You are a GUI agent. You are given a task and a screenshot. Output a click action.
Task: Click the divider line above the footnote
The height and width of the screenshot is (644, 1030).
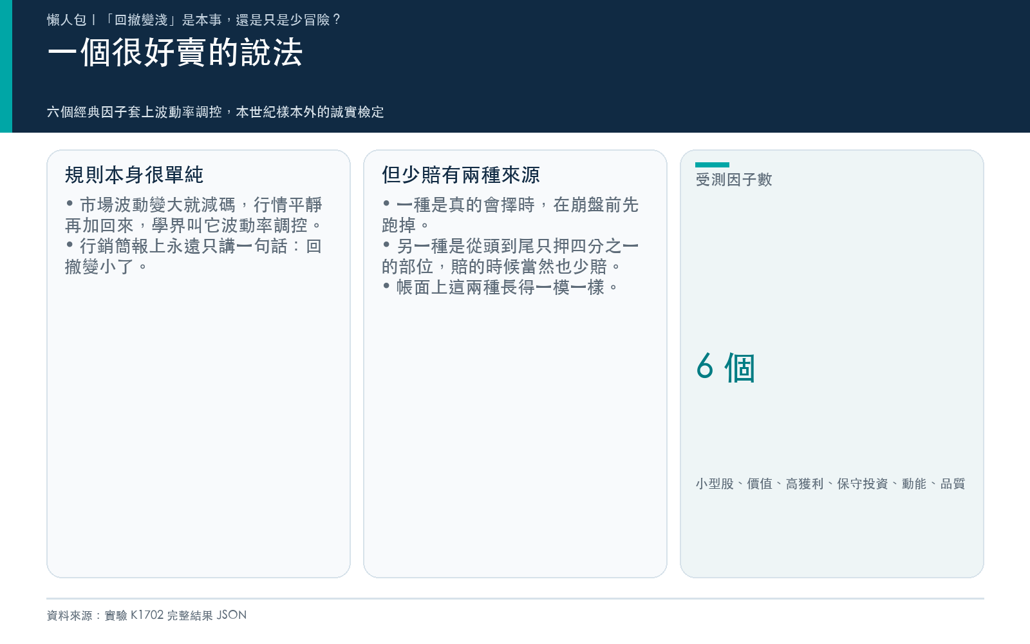[x=515, y=598]
